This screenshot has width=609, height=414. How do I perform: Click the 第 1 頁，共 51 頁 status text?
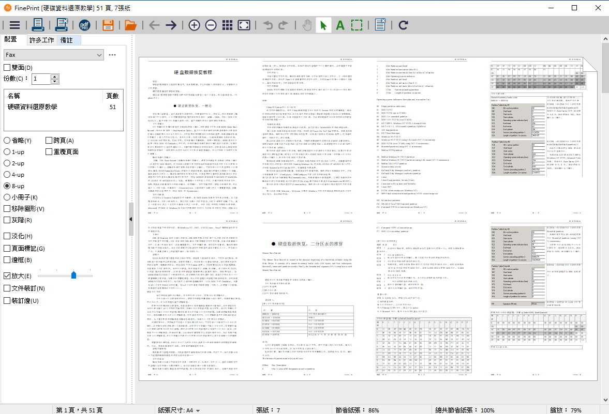coord(79,410)
